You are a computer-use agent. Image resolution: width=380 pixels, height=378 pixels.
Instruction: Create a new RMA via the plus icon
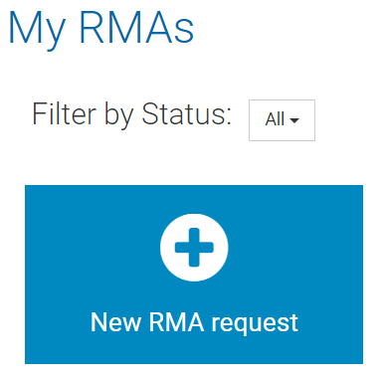click(194, 248)
